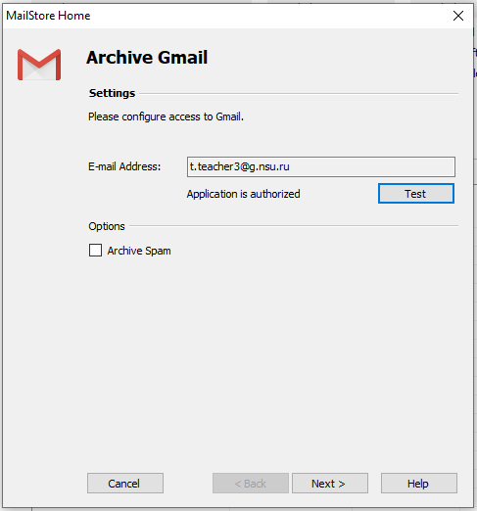Screen dimensions: 477x511
Task: Click the Archive Gmail heading
Action: (147, 58)
